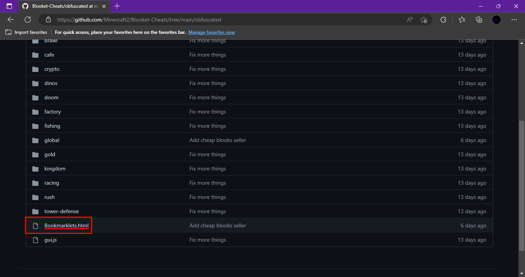Open Read aloud from address bar

pyautogui.click(x=410, y=20)
